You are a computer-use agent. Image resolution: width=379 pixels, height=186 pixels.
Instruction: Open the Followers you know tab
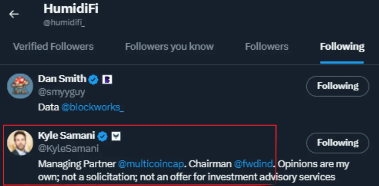[x=169, y=47]
